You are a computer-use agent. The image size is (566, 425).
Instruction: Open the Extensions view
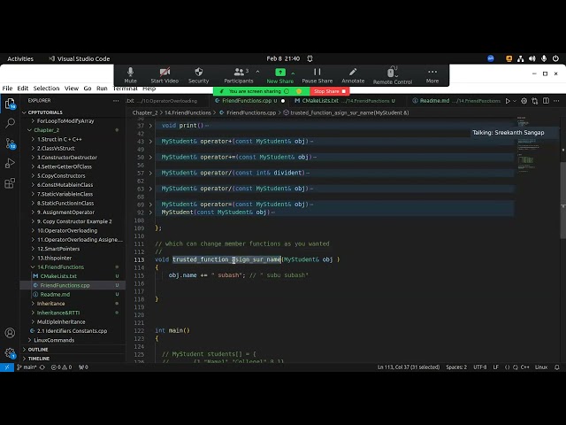click(10, 183)
